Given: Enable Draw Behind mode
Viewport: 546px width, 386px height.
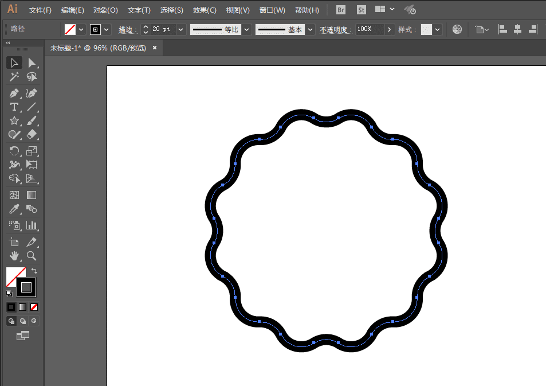Looking at the screenshot, I should point(24,321).
